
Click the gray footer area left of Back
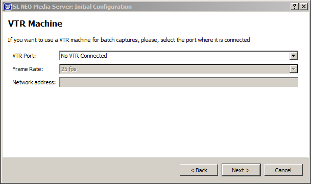pos(90,170)
